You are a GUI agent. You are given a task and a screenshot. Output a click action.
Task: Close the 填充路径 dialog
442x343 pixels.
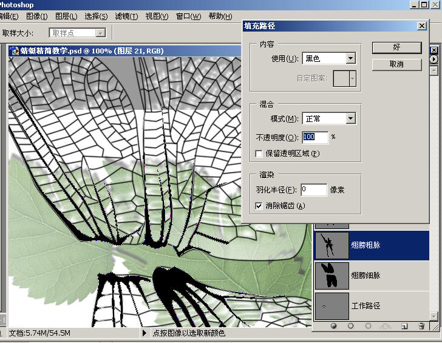coord(421,26)
